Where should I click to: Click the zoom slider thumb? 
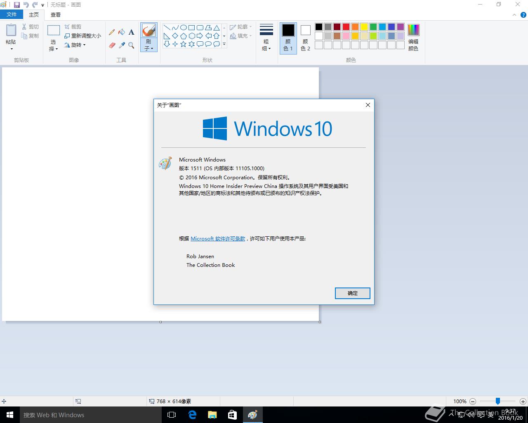(498, 401)
